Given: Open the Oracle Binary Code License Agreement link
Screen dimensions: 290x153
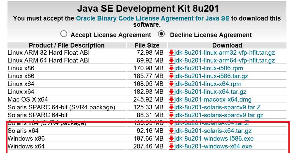Looking at the screenshot, I should click(153, 18).
